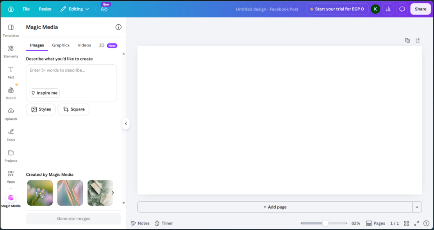Click the Magic Media info icon
Screen dimensions: 434x230
point(118,27)
